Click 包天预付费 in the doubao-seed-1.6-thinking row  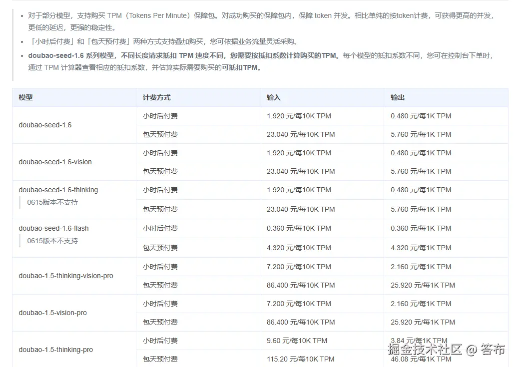point(160,210)
